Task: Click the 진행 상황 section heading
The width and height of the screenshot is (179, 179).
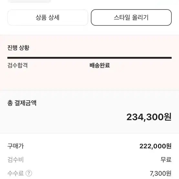Action: tap(18, 47)
